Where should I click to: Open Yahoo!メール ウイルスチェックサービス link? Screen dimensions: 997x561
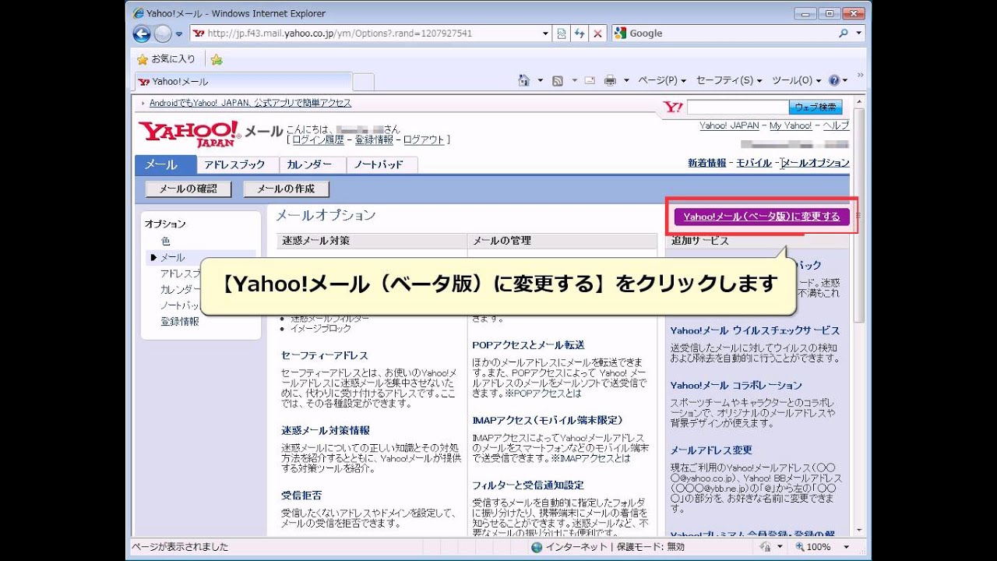(x=755, y=330)
